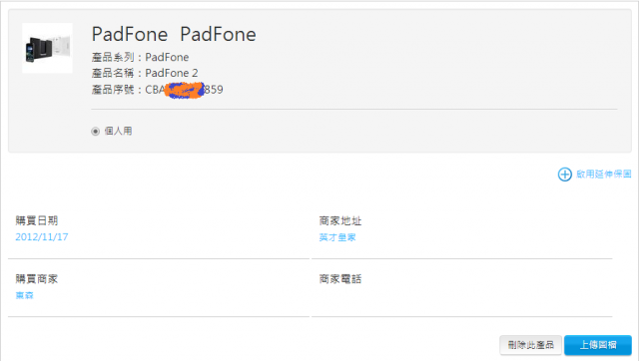
Task: Click the circled plus icon for extended warranty
Action: click(564, 175)
